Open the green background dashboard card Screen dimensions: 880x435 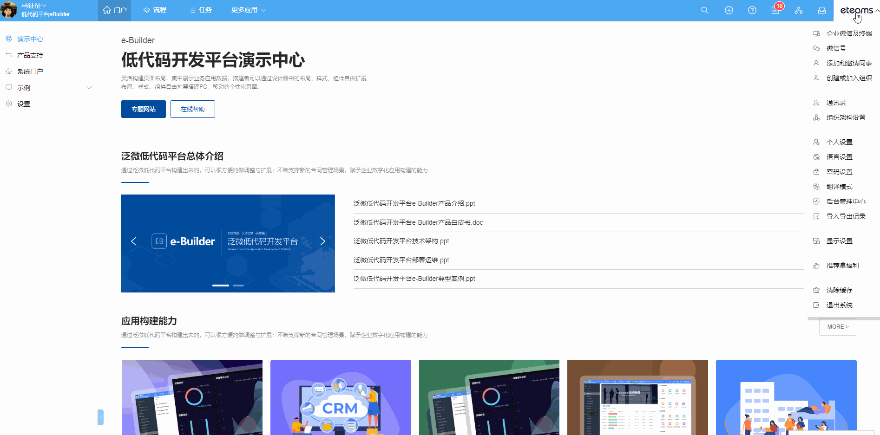(489, 397)
